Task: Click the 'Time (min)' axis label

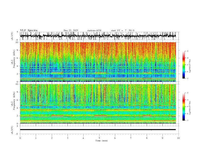Action: coord(102,141)
